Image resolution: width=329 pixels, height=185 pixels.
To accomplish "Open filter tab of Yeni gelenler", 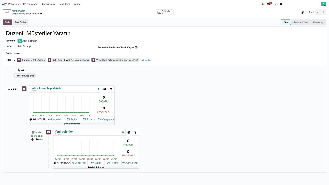I will pos(135,132).
